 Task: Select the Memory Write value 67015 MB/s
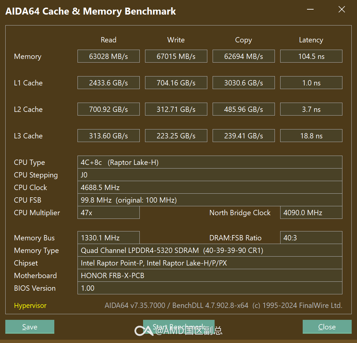click(176, 56)
